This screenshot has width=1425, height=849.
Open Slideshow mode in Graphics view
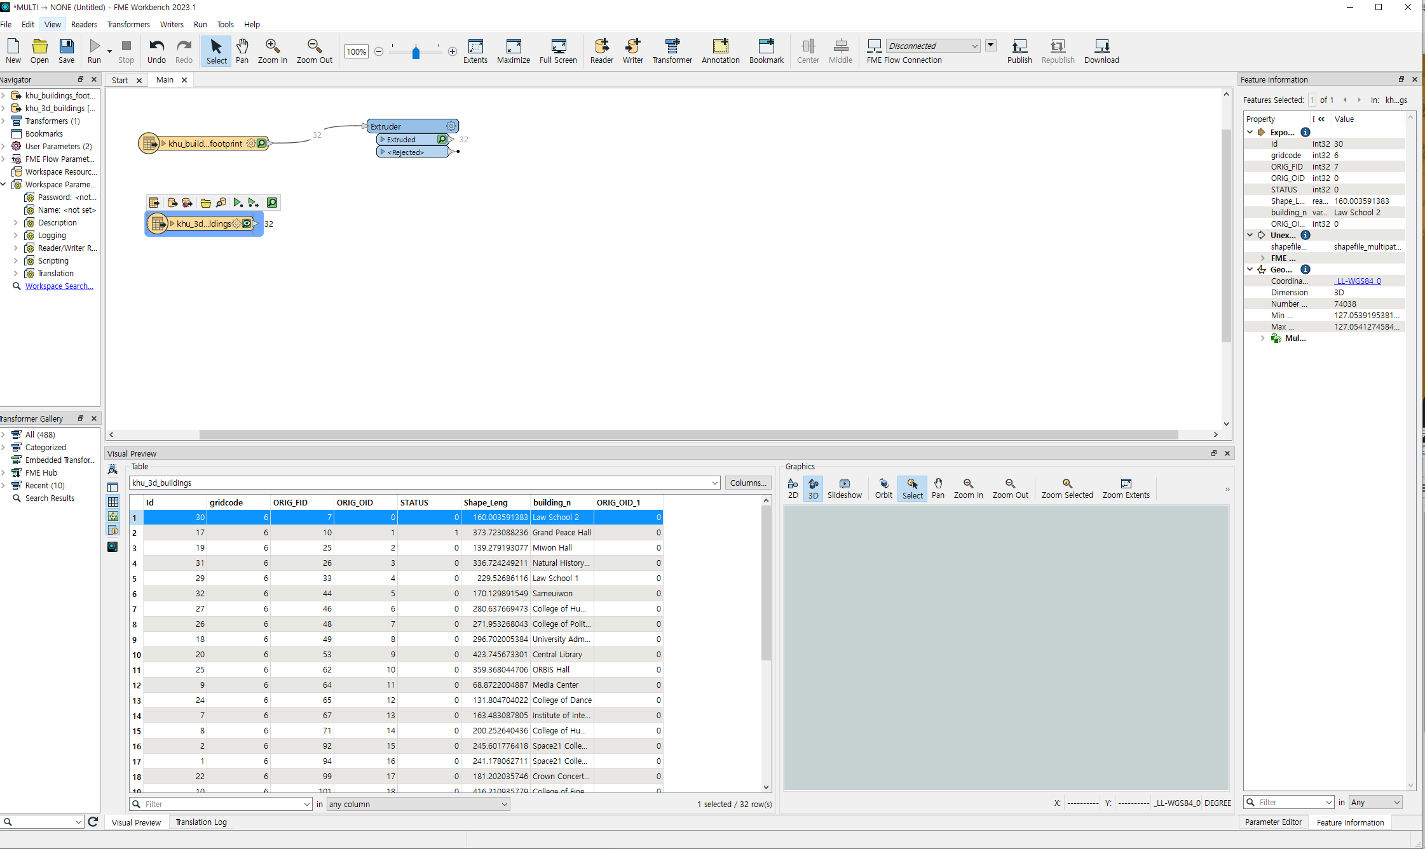point(844,488)
